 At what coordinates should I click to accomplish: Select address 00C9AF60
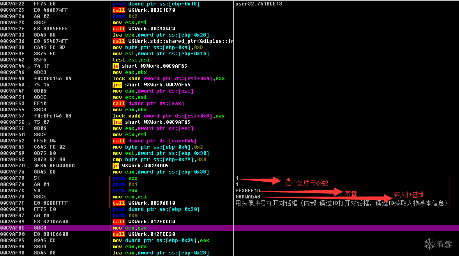pyautogui.click(x=12, y=135)
